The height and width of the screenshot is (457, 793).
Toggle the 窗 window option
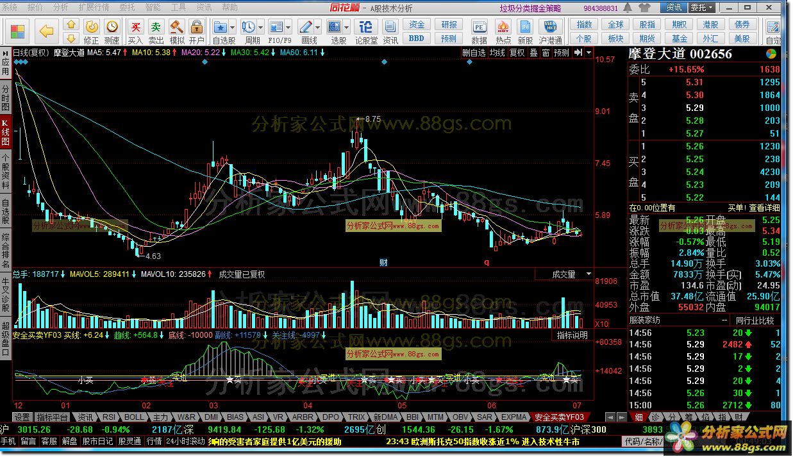pos(546,53)
